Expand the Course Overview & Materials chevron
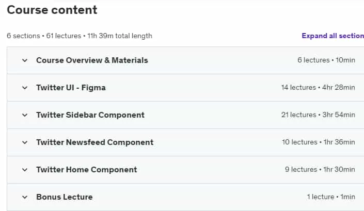The height and width of the screenshot is (211, 364). tap(25, 60)
